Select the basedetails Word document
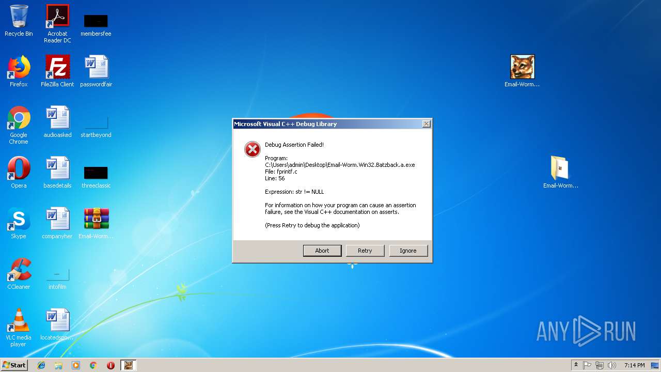This screenshot has width=661, height=372. click(57, 173)
